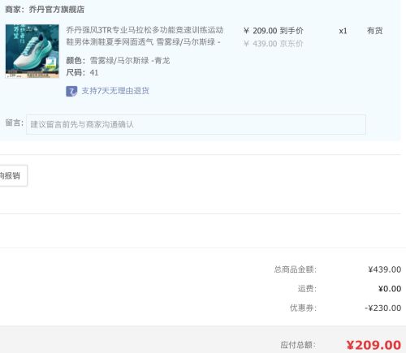Click the 7-day return badge icon
The width and height of the screenshot is (406, 353).
(71, 91)
